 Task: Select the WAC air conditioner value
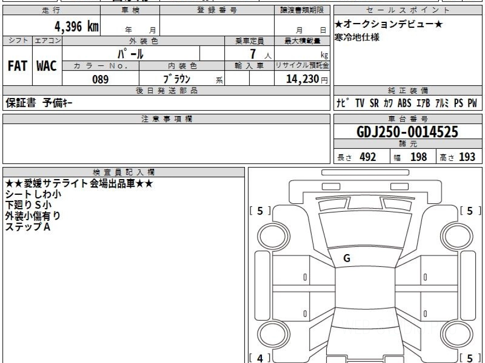tap(47, 66)
